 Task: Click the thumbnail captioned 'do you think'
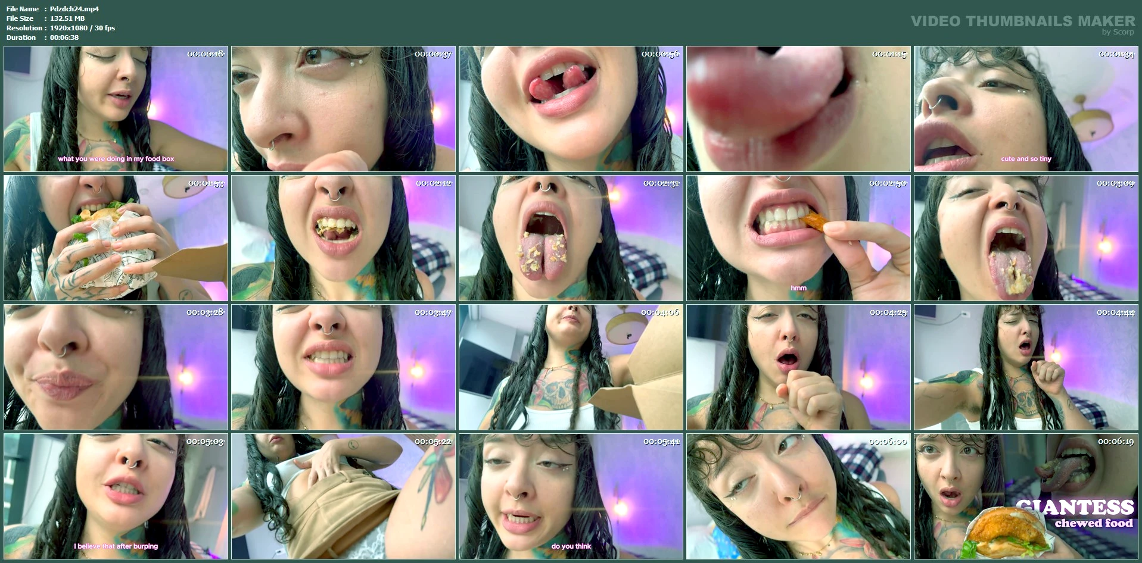coord(571,496)
